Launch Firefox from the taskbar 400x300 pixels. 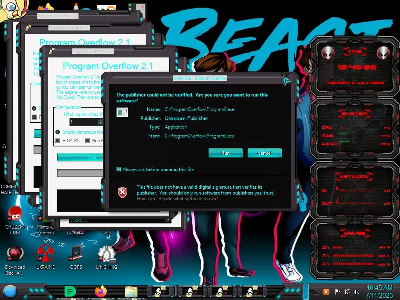pyautogui.click(x=101, y=291)
